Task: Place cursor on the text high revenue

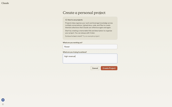Action: click(x=70, y=56)
